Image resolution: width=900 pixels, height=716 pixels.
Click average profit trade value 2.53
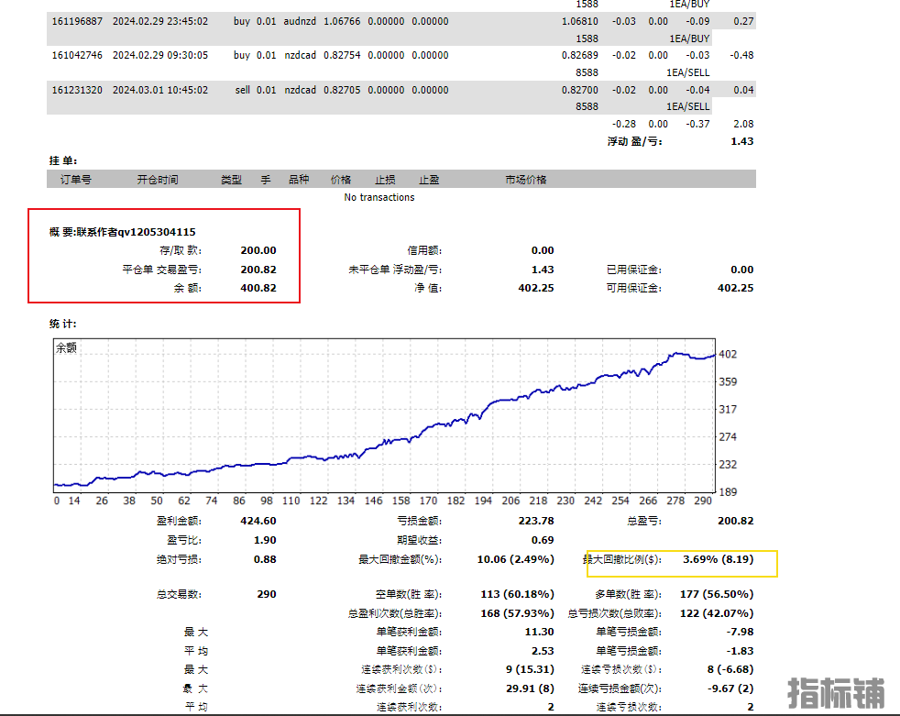pyautogui.click(x=543, y=651)
